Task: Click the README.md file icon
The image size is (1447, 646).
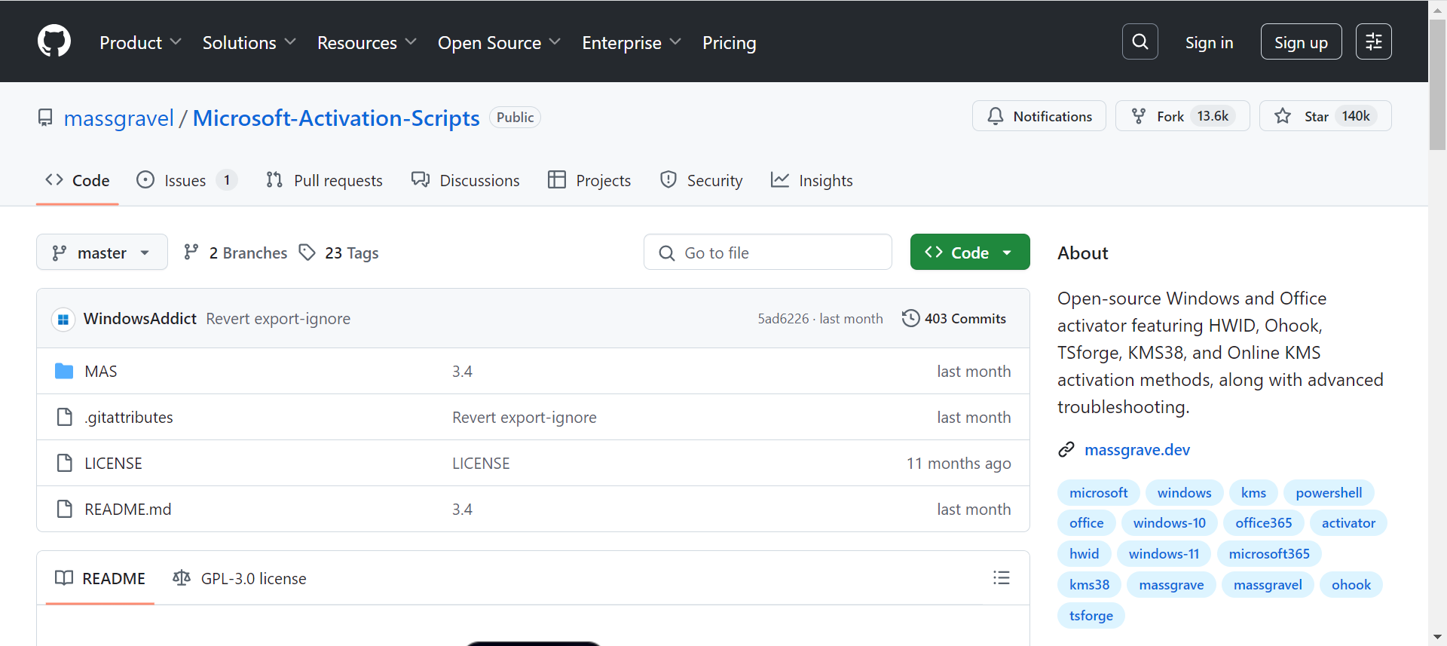Action: tap(65, 509)
